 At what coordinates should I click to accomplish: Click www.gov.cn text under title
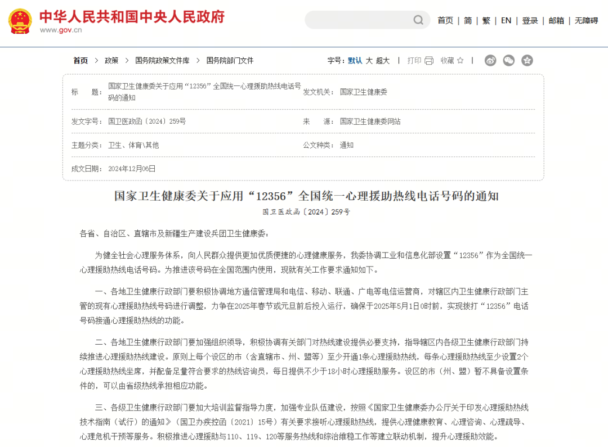[x=61, y=30]
